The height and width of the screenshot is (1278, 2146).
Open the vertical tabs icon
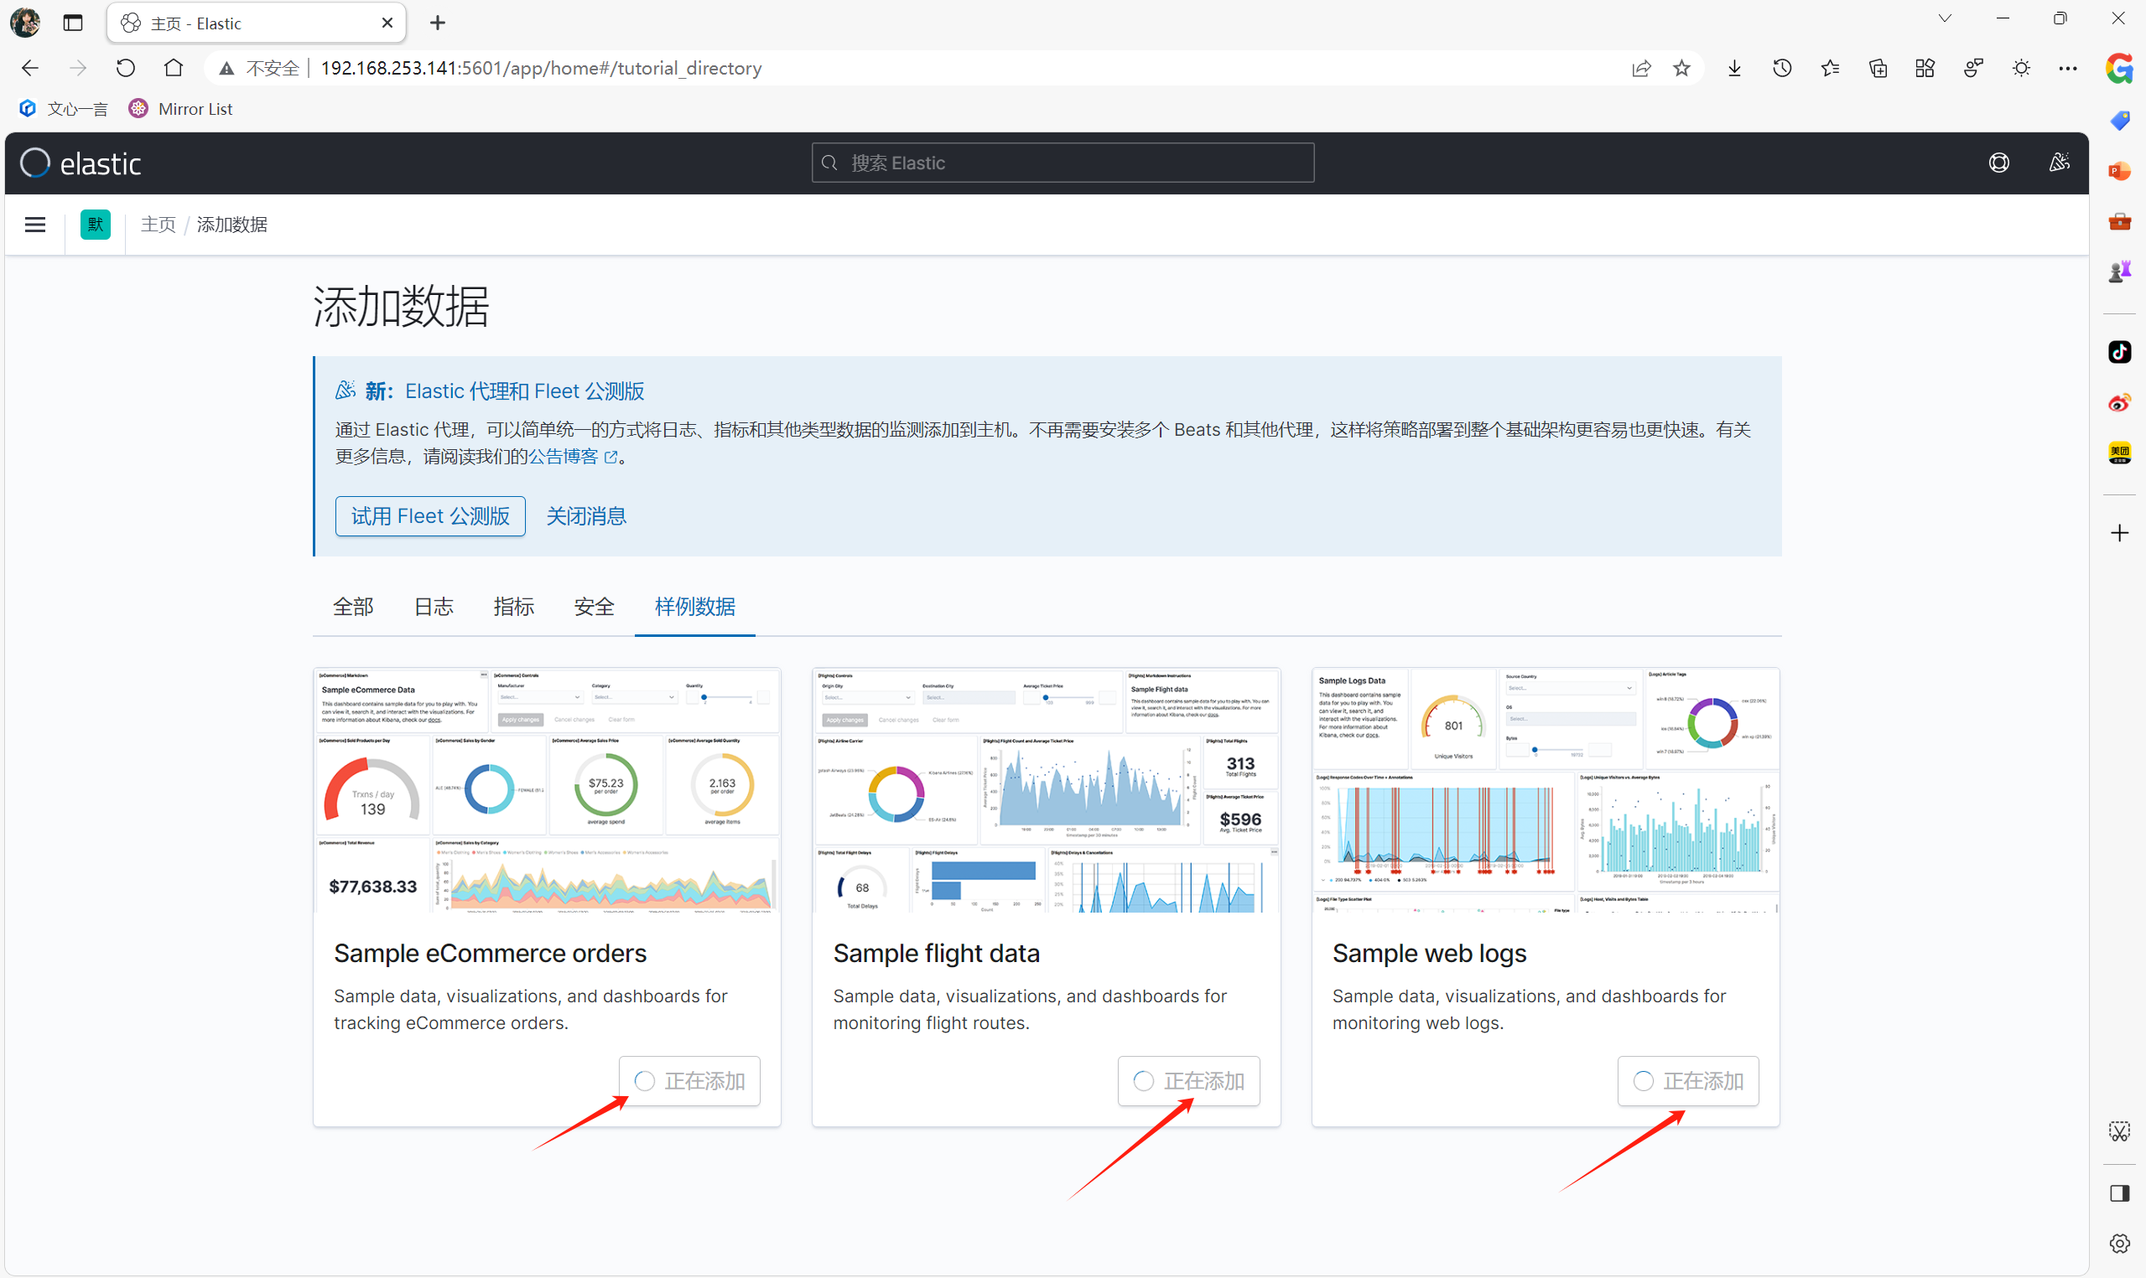73,23
